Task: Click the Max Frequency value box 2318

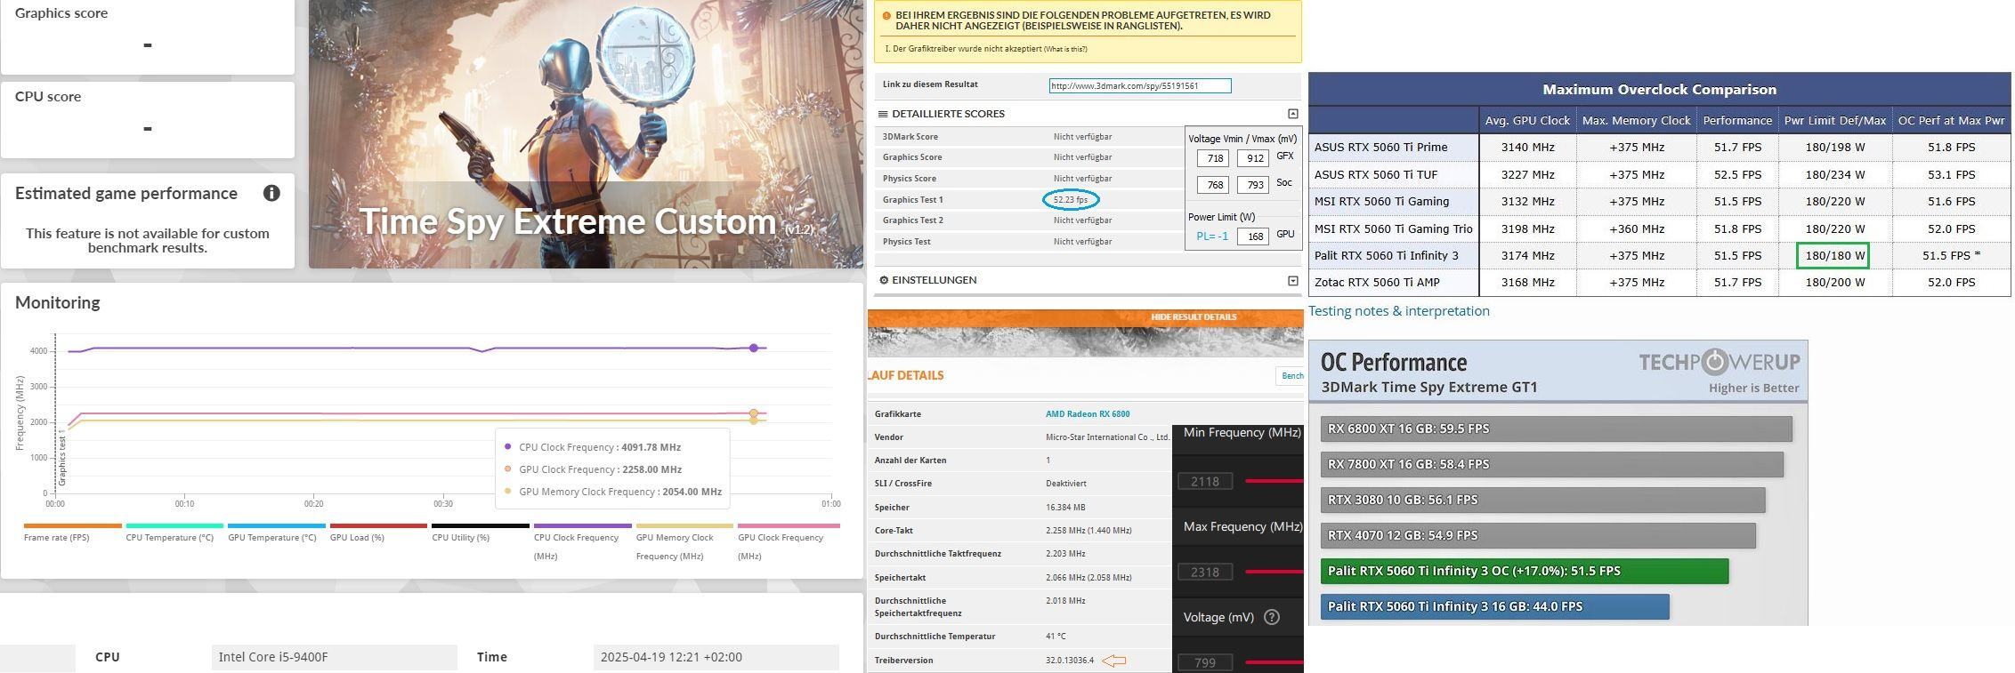Action: (1205, 572)
